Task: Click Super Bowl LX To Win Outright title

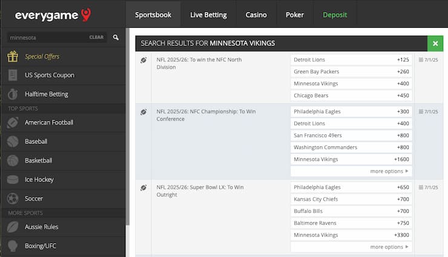Action: click(200, 191)
